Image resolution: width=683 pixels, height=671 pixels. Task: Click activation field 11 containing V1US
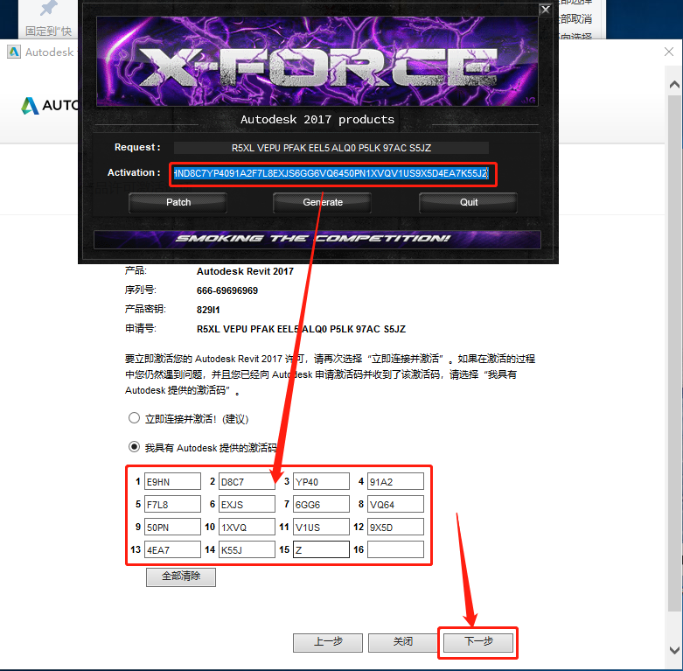(322, 527)
